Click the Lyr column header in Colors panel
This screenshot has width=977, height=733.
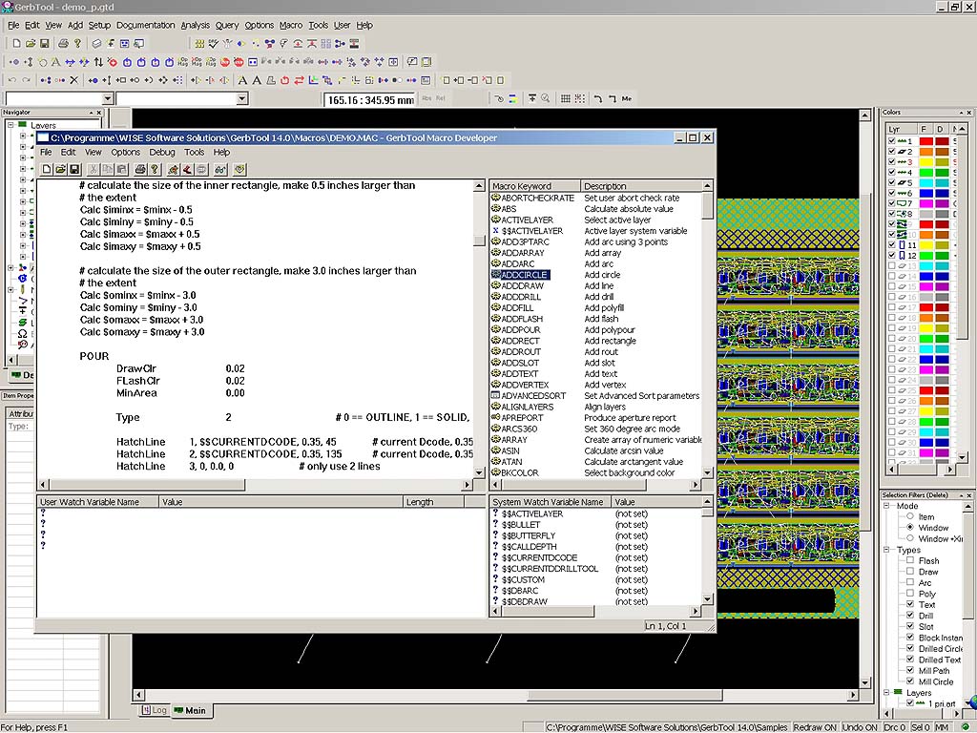coord(902,129)
